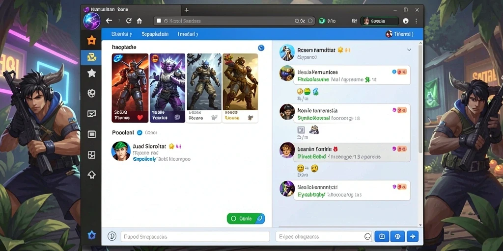This screenshot has height=251, width=503.
Task: Open the 'Samuis' profile dropdown in the toolbar
Action: [380, 21]
